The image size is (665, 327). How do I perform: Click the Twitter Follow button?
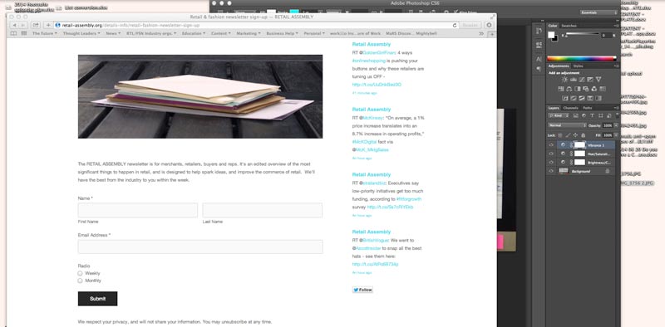[x=362, y=290]
